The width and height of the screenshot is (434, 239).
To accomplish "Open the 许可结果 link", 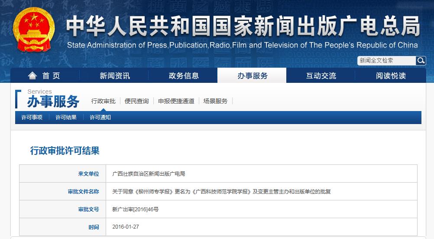I will [x=66, y=117].
